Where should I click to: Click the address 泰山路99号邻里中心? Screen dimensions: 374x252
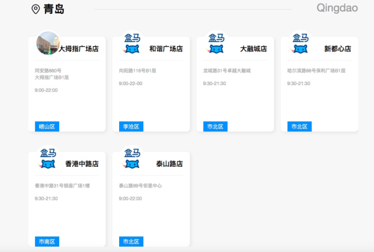pyautogui.click(x=140, y=186)
